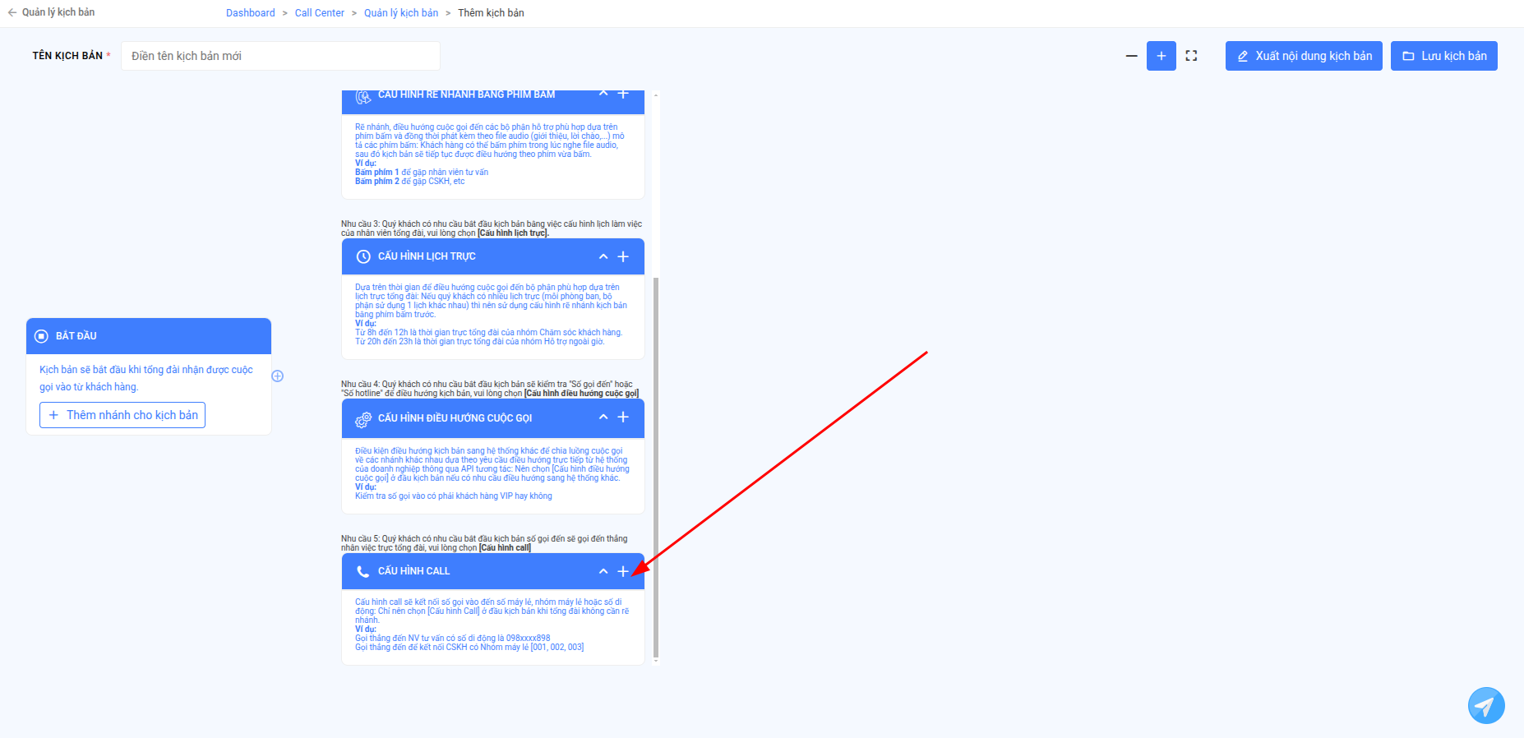This screenshot has width=1524, height=738.
Task: Toggle fullscreen view icon
Action: (1191, 56)
